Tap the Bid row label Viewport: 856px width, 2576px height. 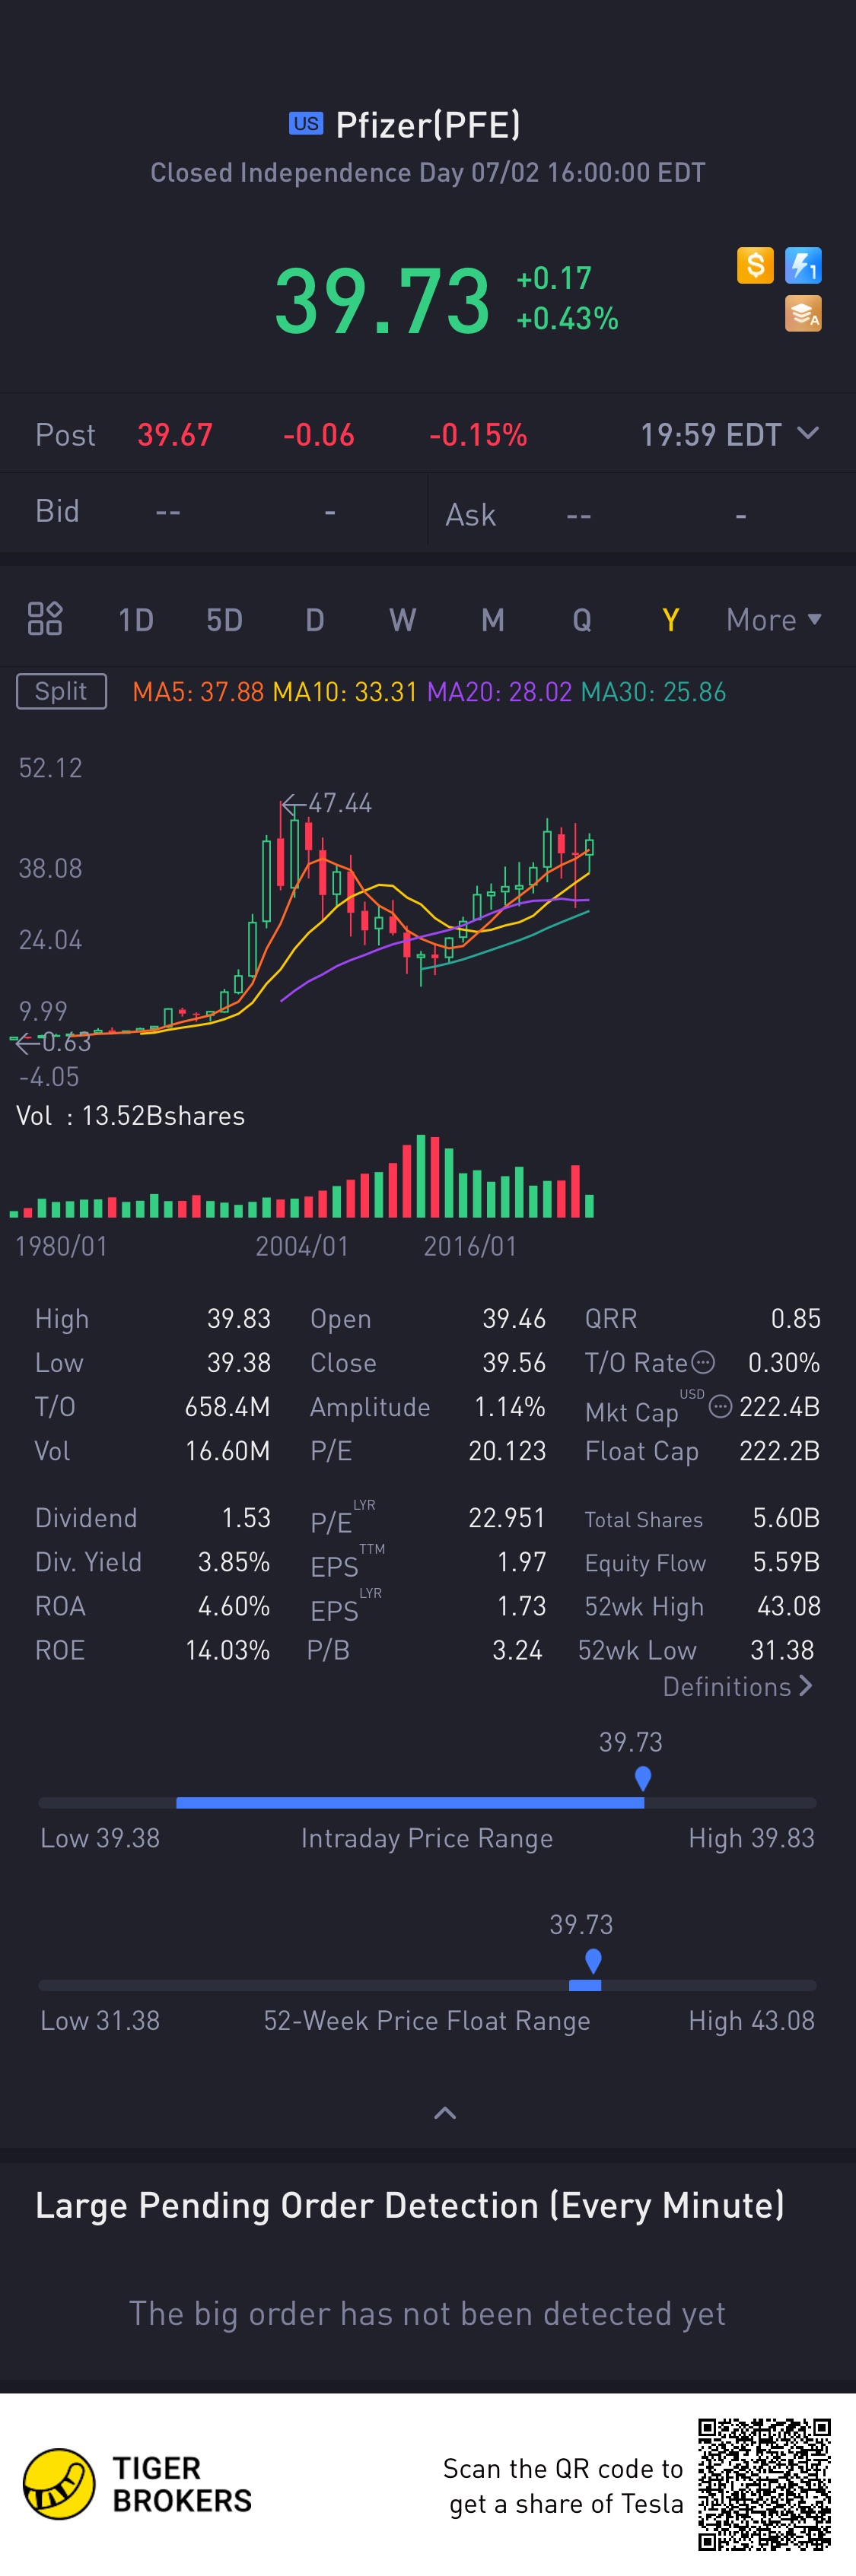57,511
